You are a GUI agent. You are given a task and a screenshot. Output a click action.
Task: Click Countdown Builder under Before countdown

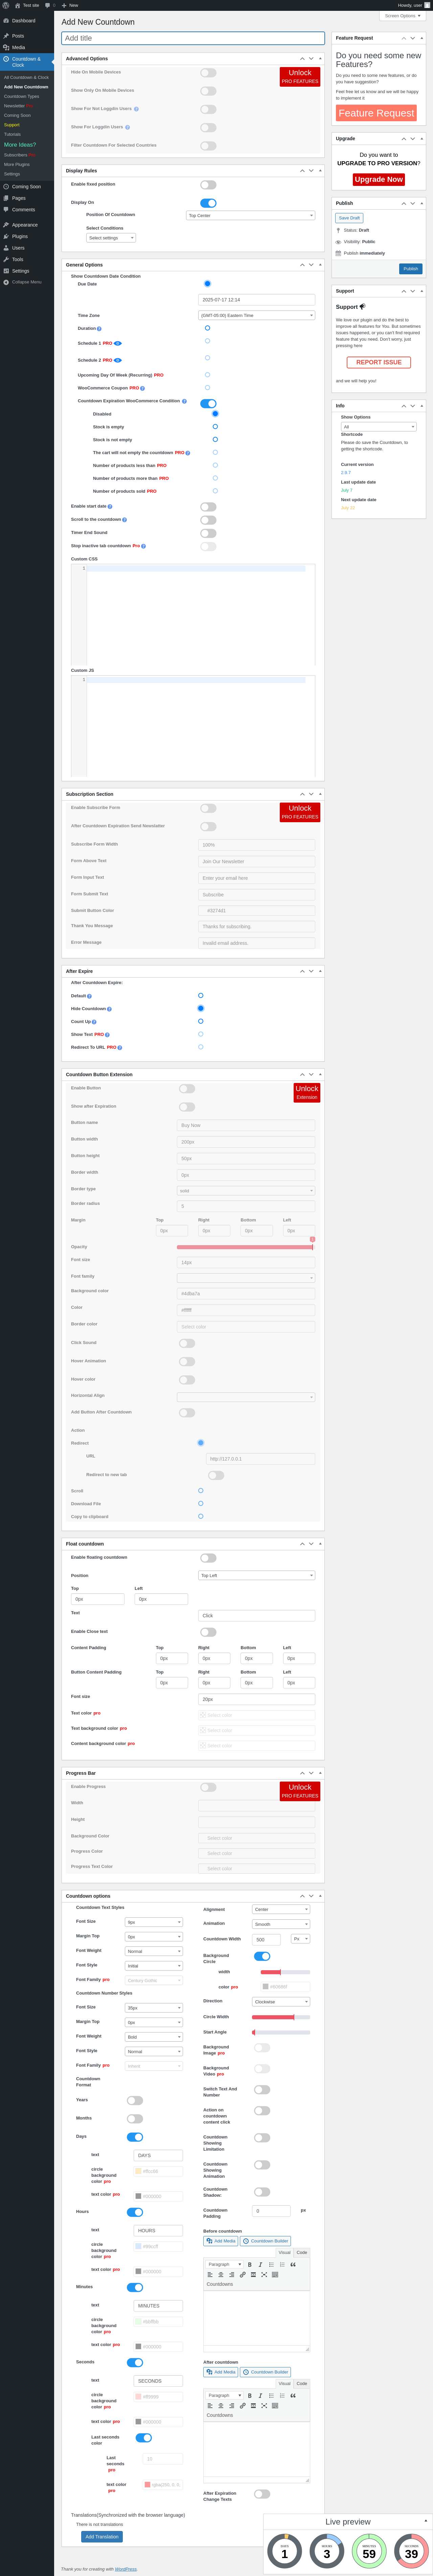pyautogui.click(x=265, y=2241)
